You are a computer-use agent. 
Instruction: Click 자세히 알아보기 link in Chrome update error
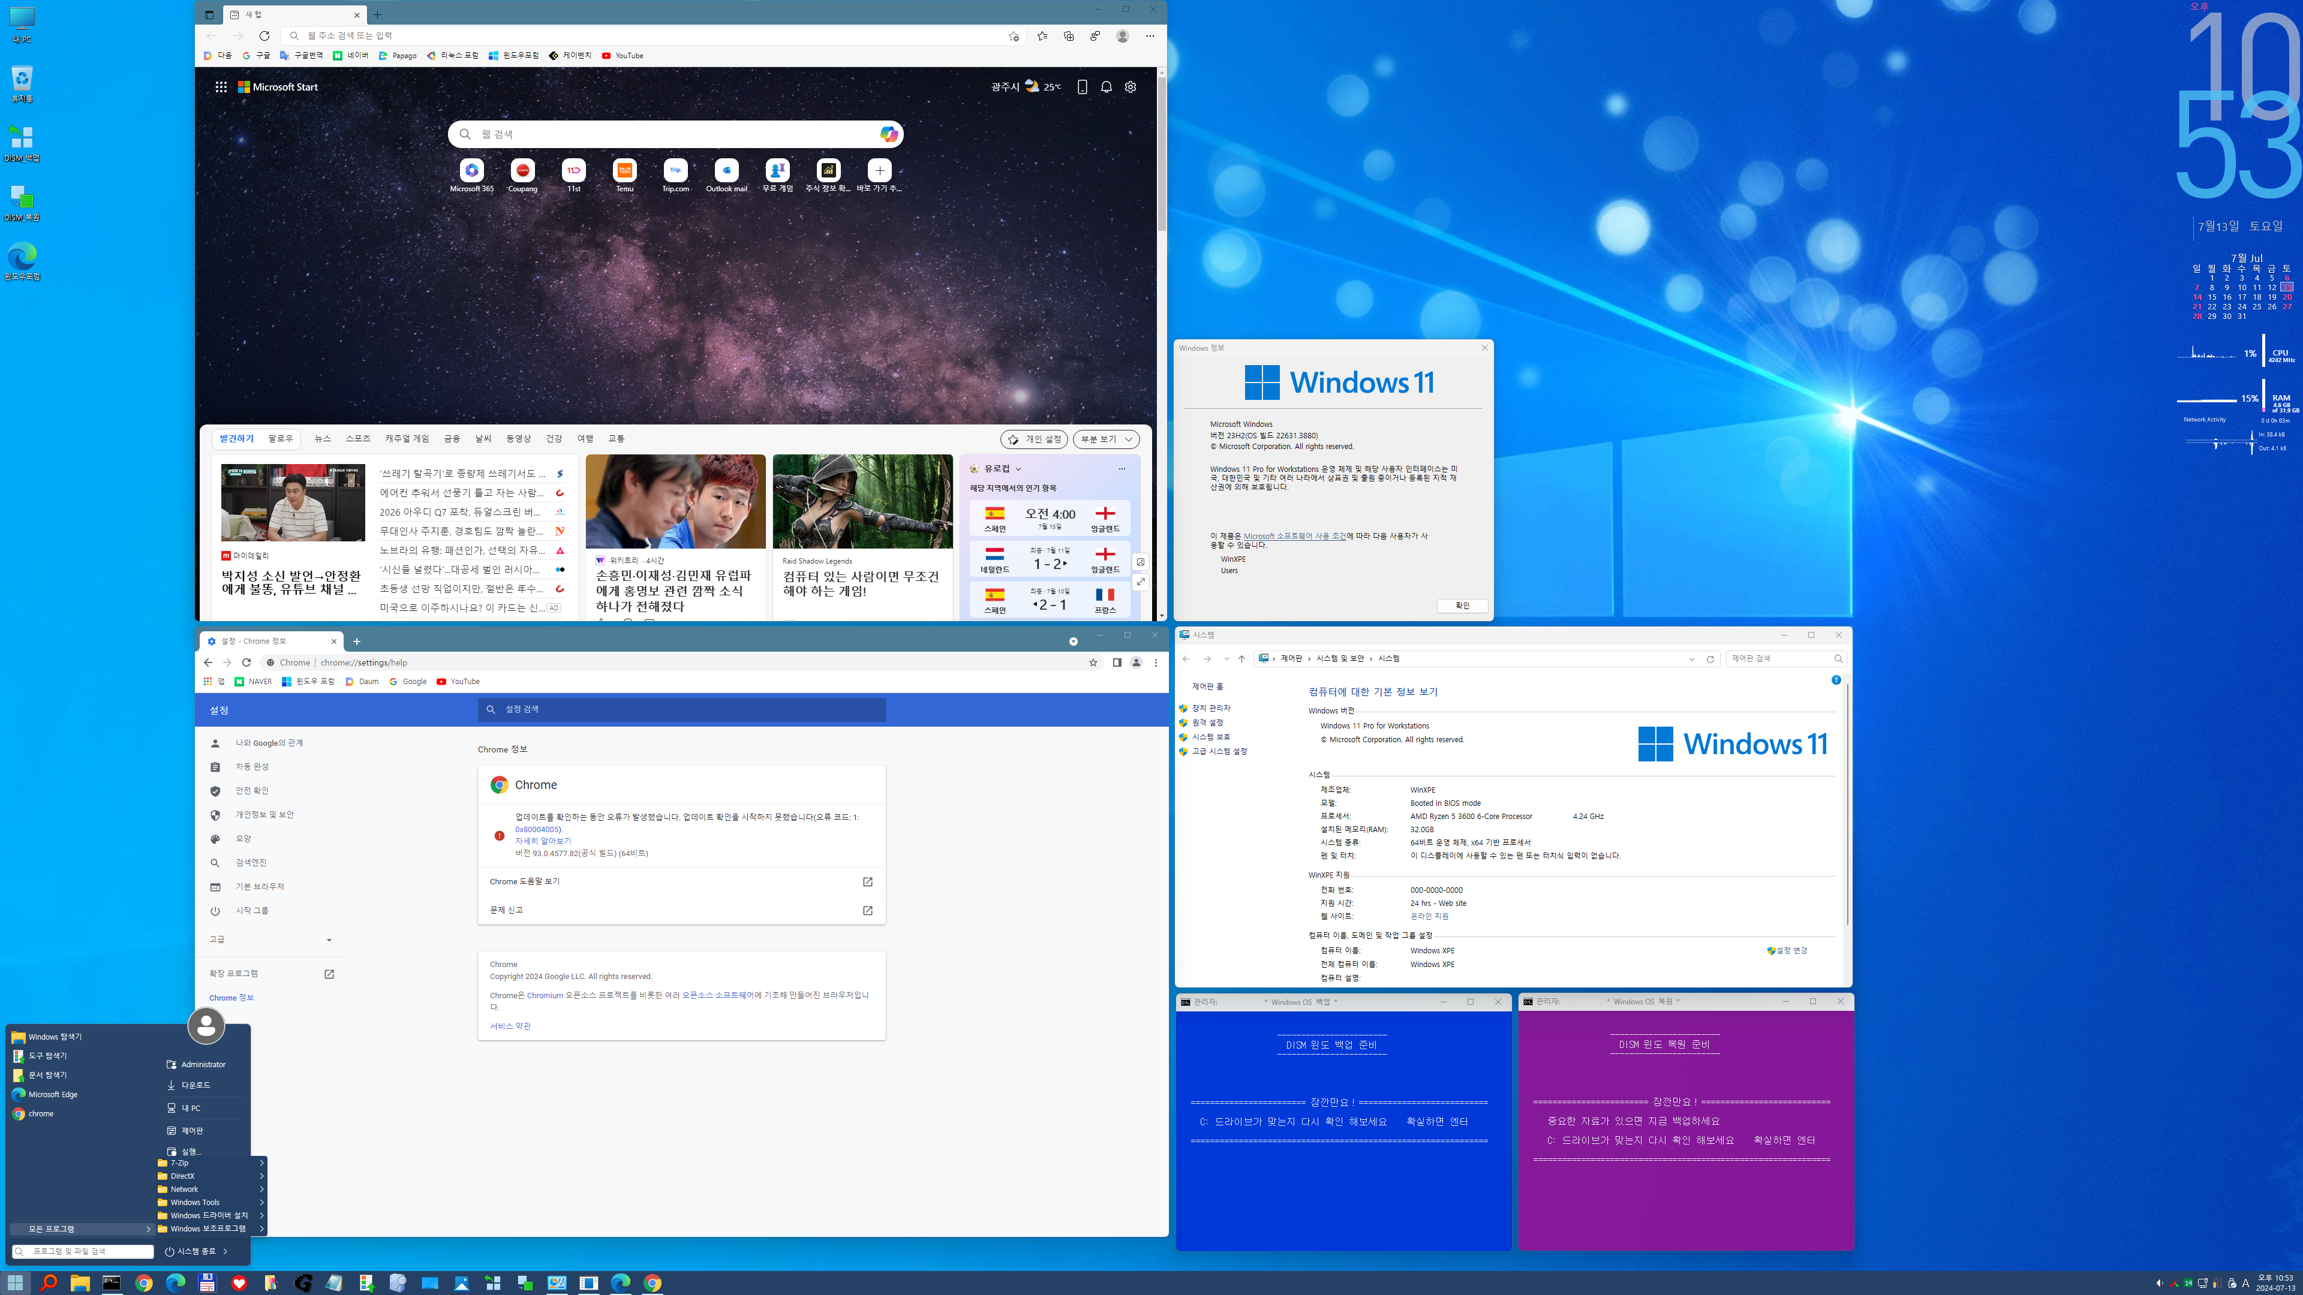click(543, 841)
